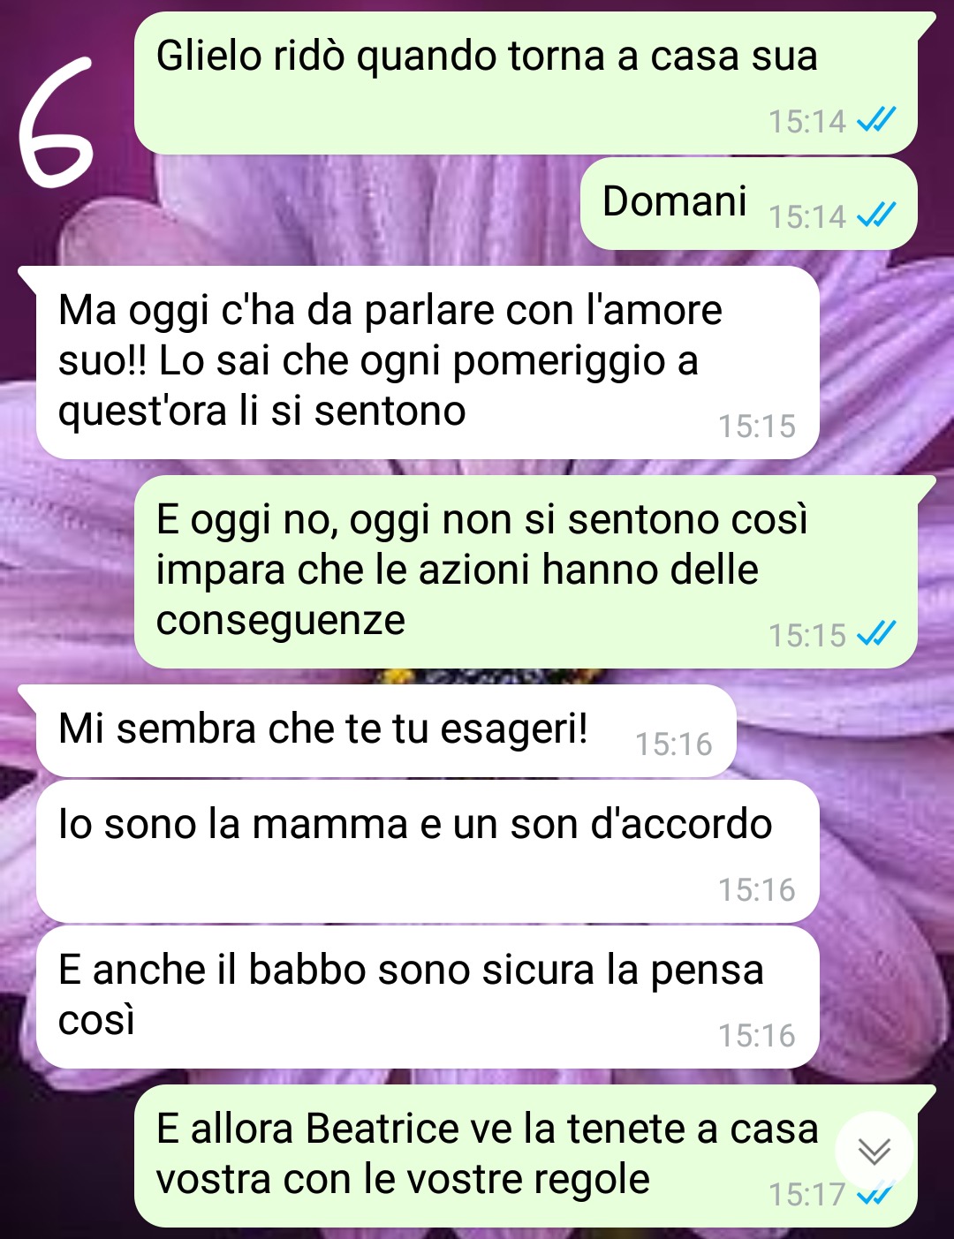Tap the 15:15 timestamp on received message

757,427
